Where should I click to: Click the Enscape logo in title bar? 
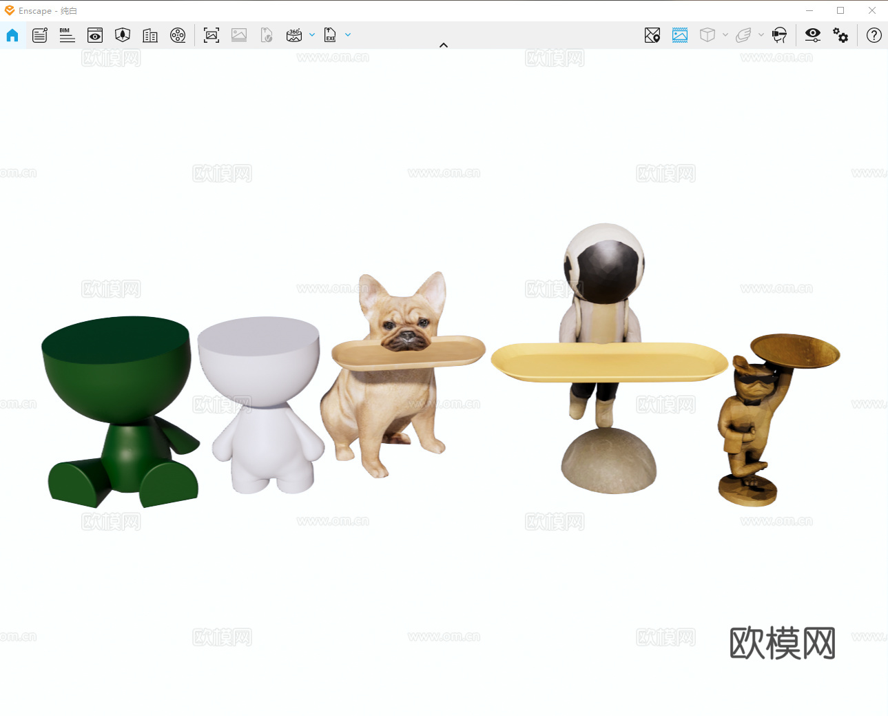pos(10,10)
